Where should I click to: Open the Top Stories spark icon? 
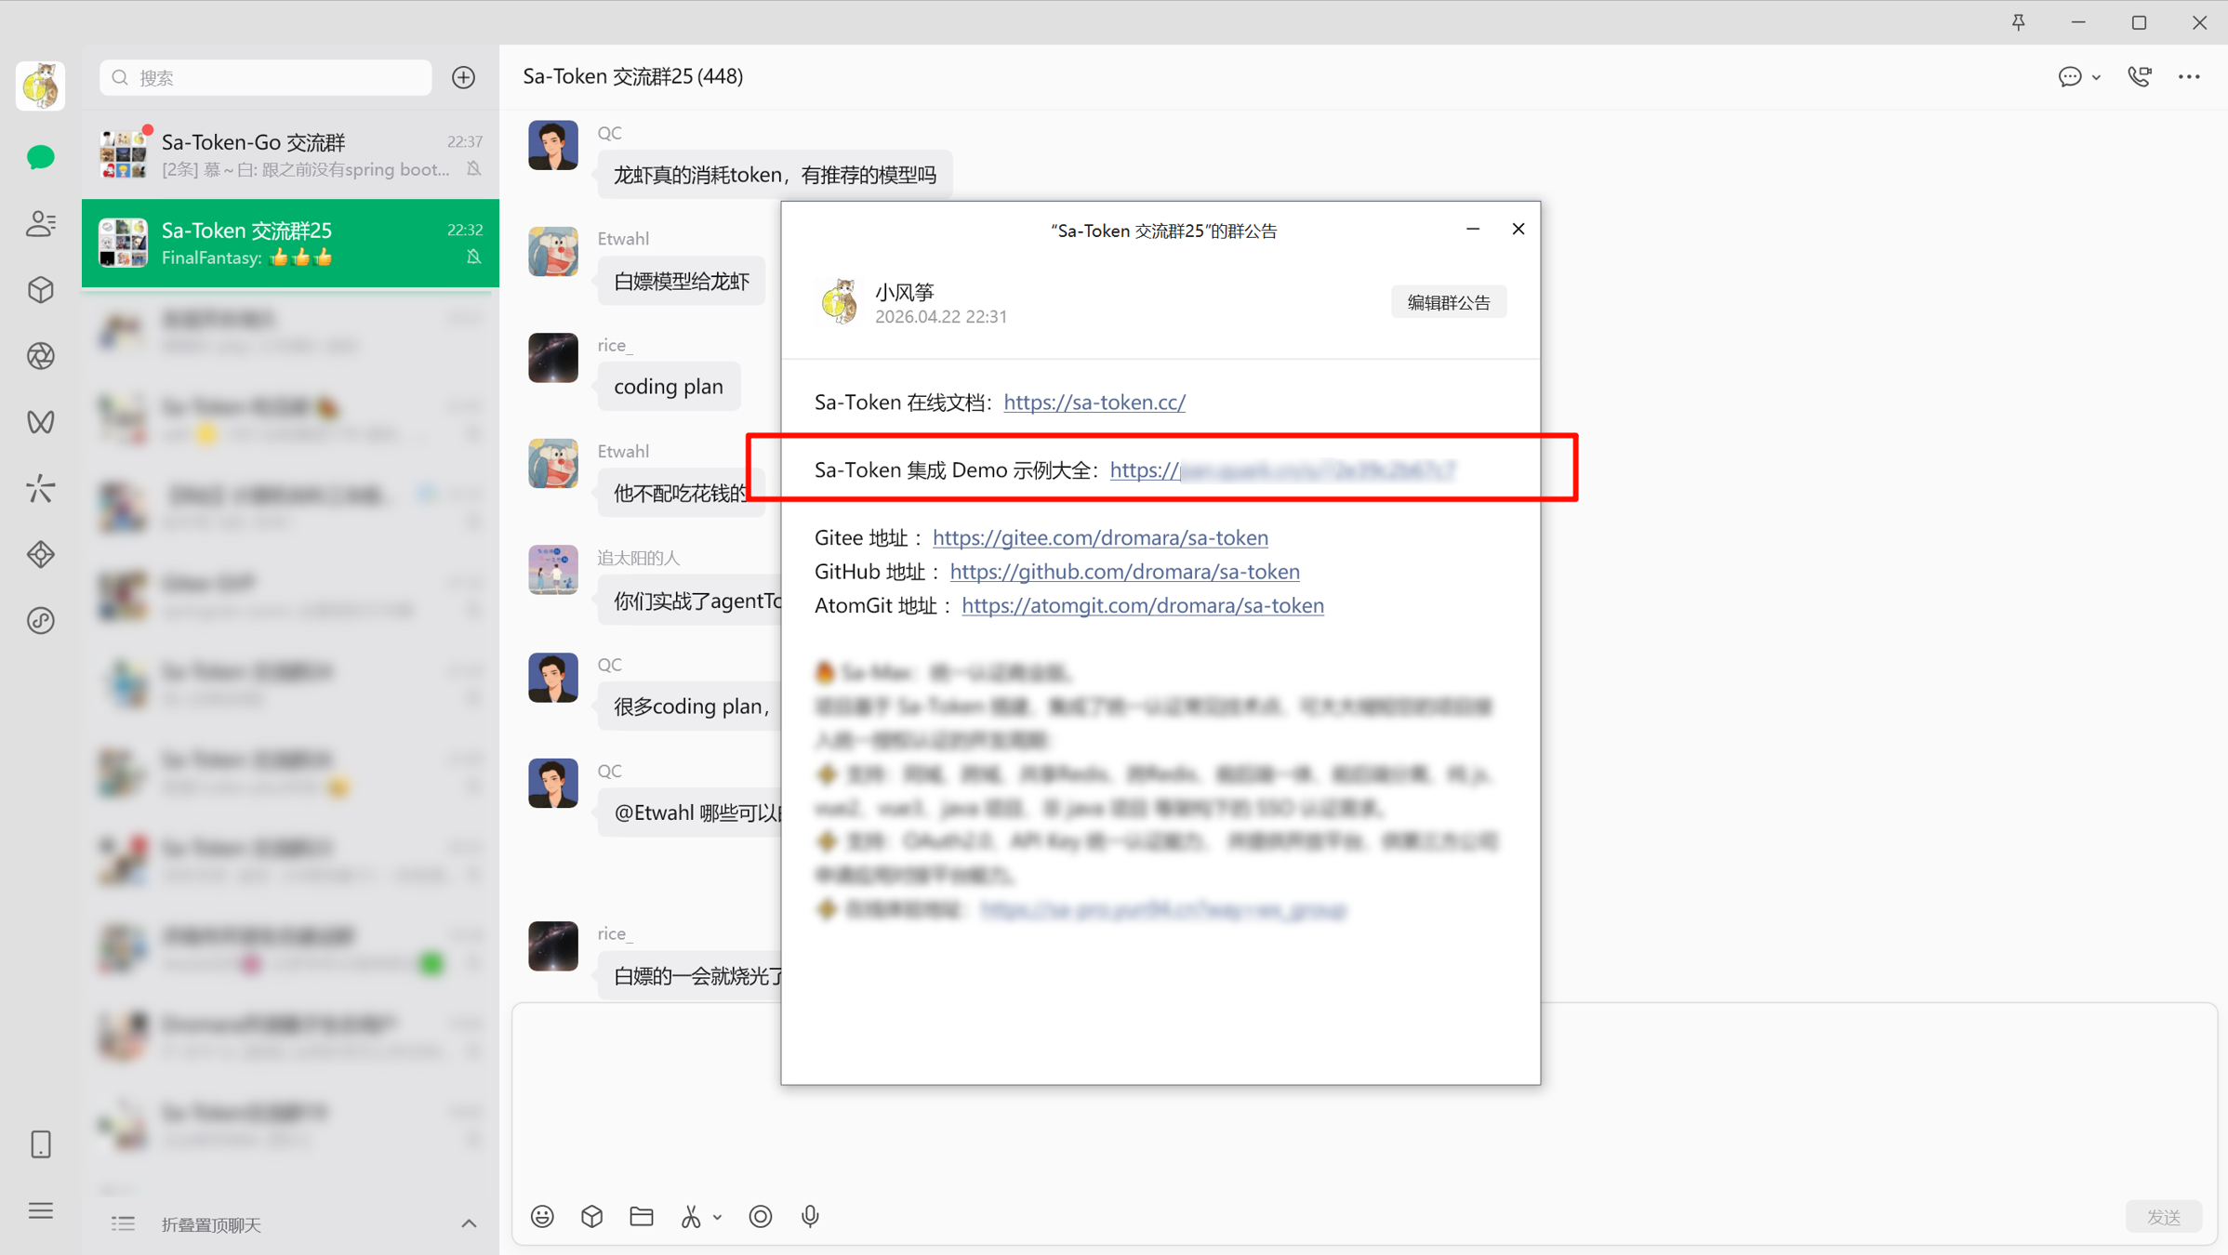click(40, 488)
